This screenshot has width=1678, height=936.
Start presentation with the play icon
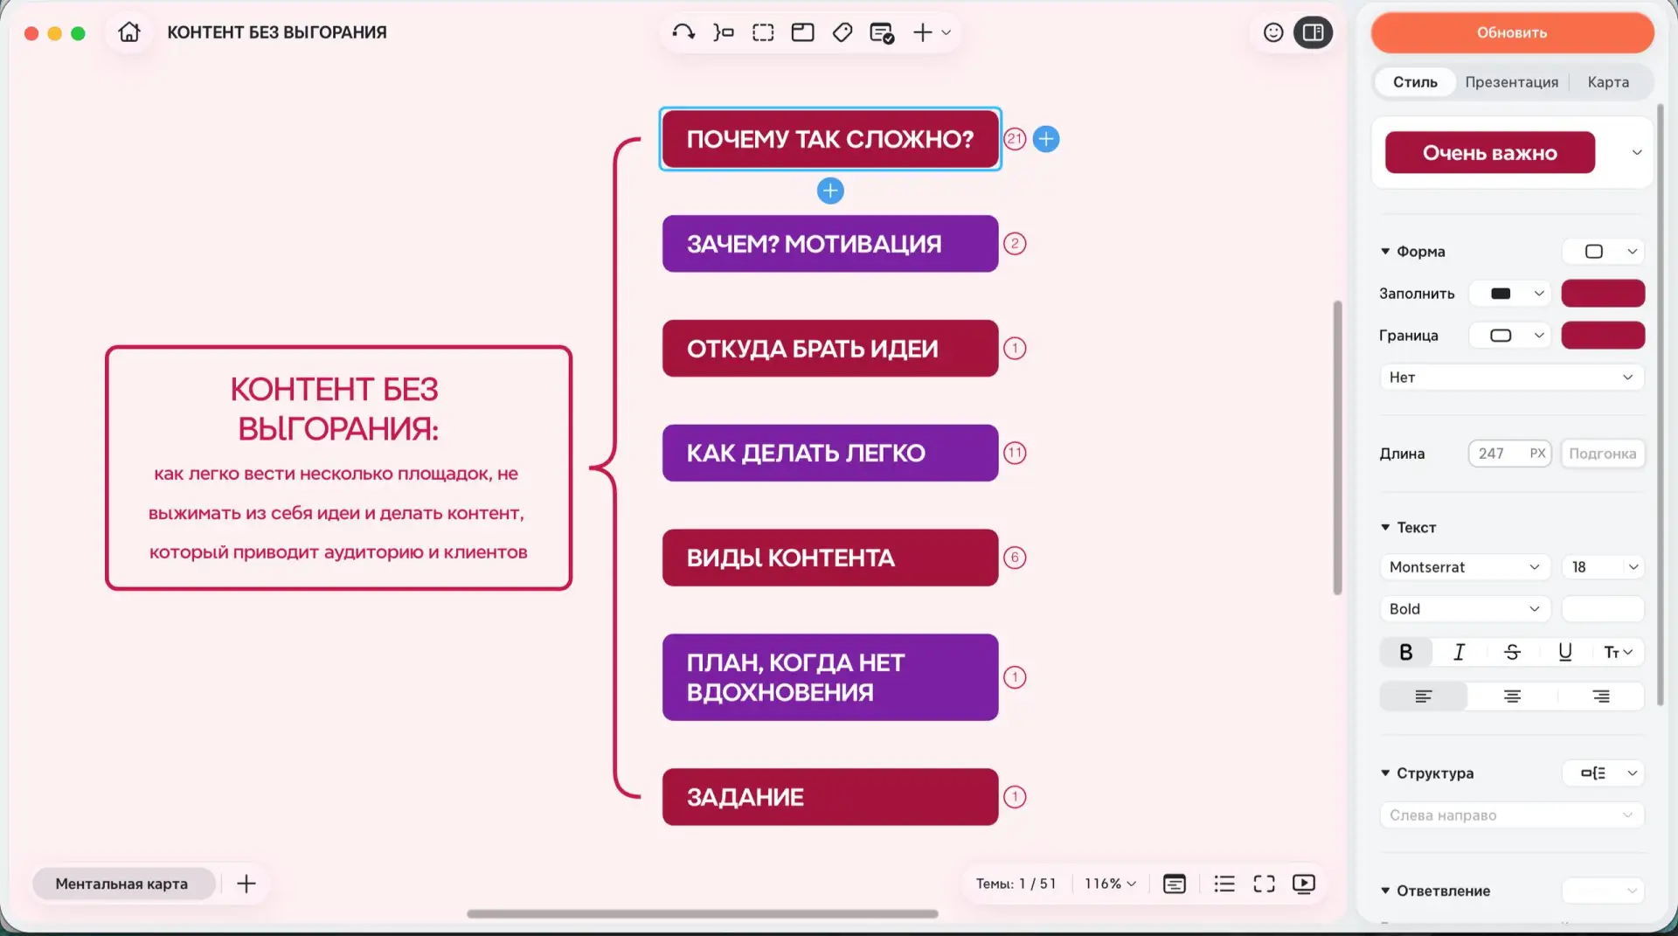coord(1303,884)
